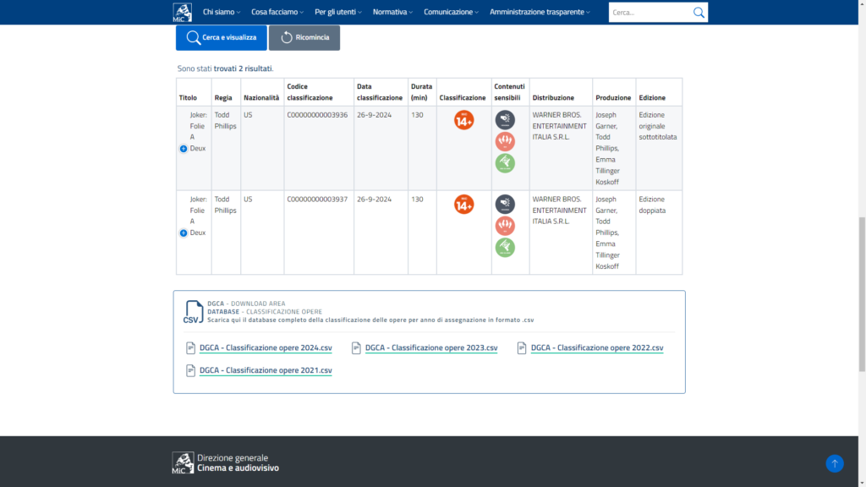Viewport: 866px width, 487px height.
Task: Click the date 26-9-2024 in the C00000000003936 row
Action: [374, 115]
